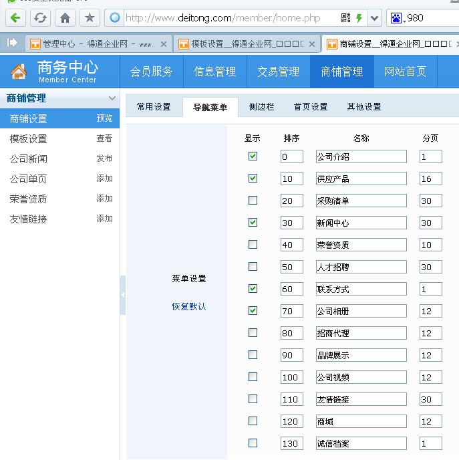Go to the browser home page icon
The image size is (459, 460).
[x=65, y=18]
